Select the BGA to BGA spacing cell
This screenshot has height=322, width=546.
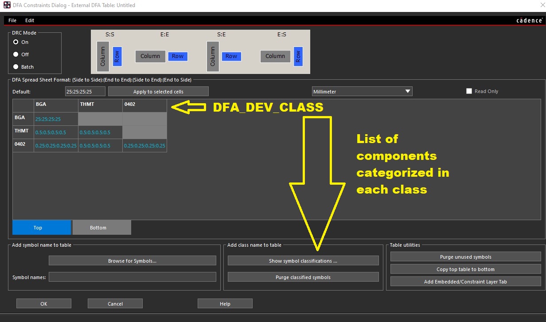pyautogui.click(x=56, y=119)
